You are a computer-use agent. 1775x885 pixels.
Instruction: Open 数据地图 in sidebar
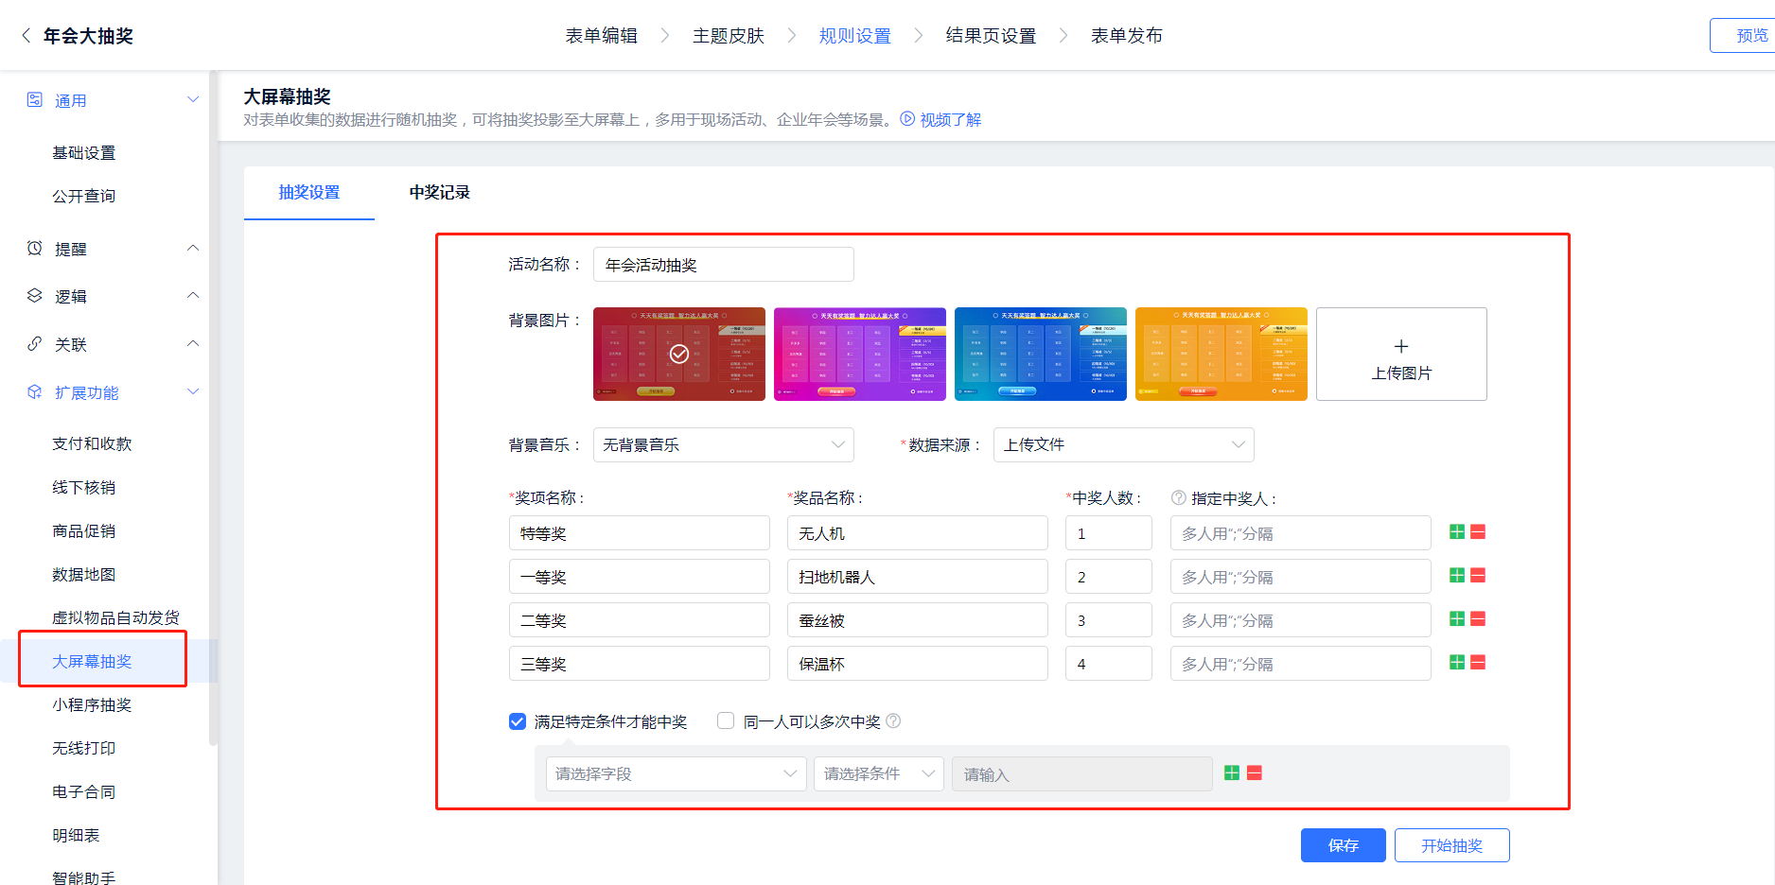[84, 574]
